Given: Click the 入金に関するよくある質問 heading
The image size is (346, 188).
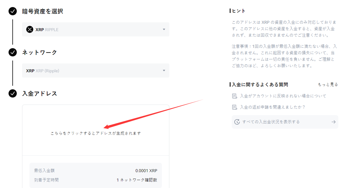Looking at the screenshot, I should click(x=260, y=85).
